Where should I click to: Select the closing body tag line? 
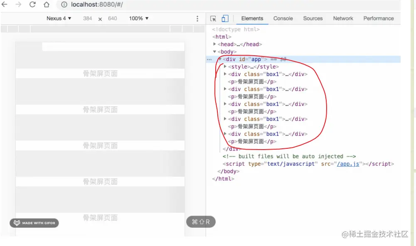tap(228, 171)
